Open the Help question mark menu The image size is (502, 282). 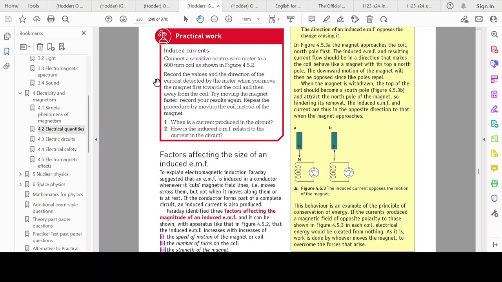pos(450,6)
